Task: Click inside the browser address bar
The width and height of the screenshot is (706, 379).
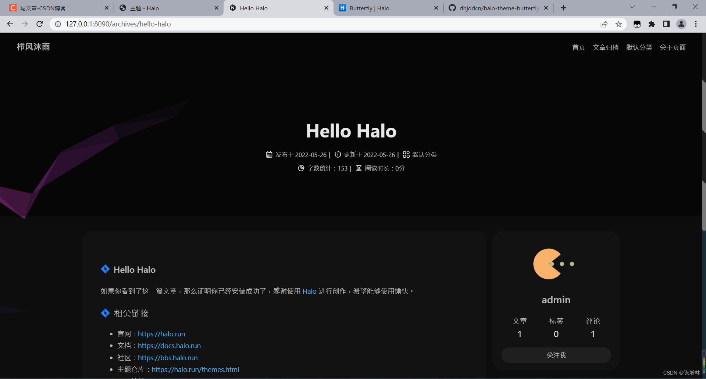Action: [221, 24]
